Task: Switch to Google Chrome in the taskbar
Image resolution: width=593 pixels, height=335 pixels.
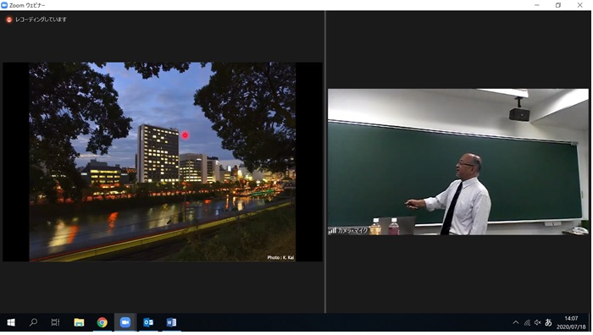Action: (103, 322)
